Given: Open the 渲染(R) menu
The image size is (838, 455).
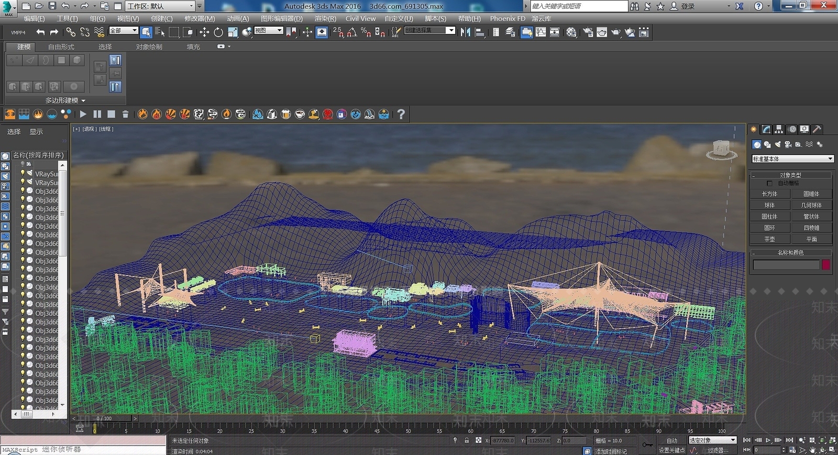Looking at the screenshot, I should pos(325,18).
